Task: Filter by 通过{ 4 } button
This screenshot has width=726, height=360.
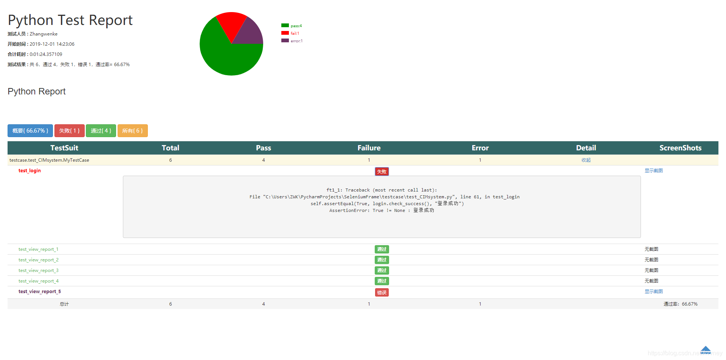Action: 101,131
